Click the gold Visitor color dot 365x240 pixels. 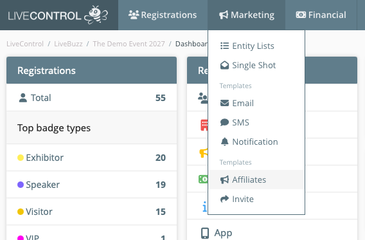(21, 212)
